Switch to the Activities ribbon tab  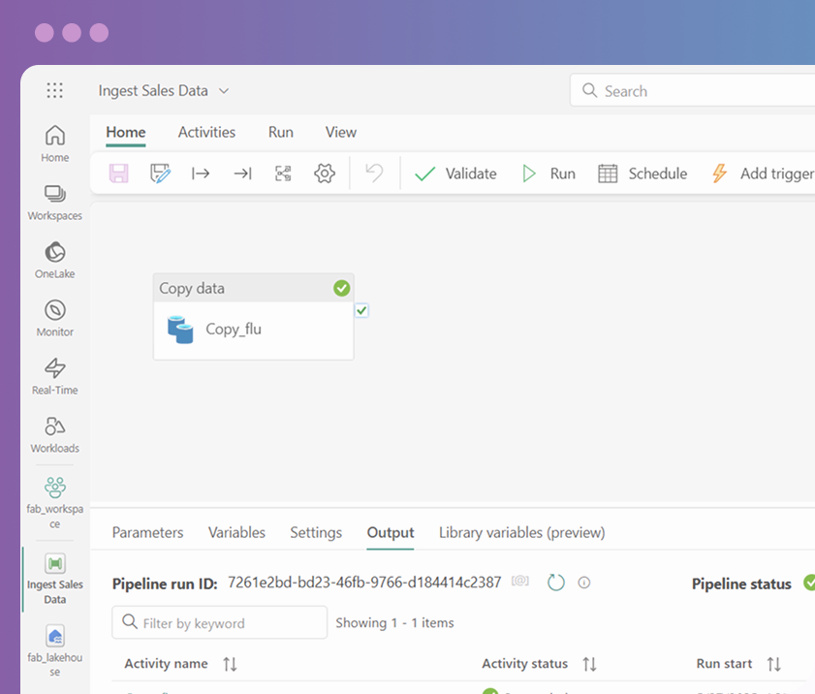pyautogui.click(x=206, y=132)
